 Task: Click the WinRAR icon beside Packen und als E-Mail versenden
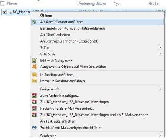[34, 108]
